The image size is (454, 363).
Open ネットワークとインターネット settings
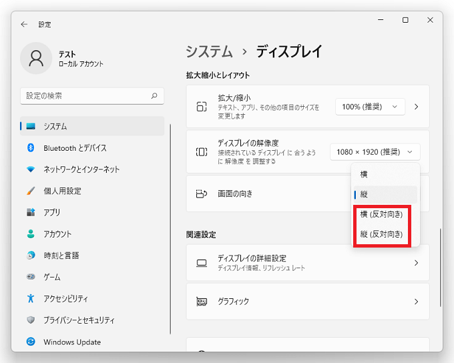click(92, 169)
